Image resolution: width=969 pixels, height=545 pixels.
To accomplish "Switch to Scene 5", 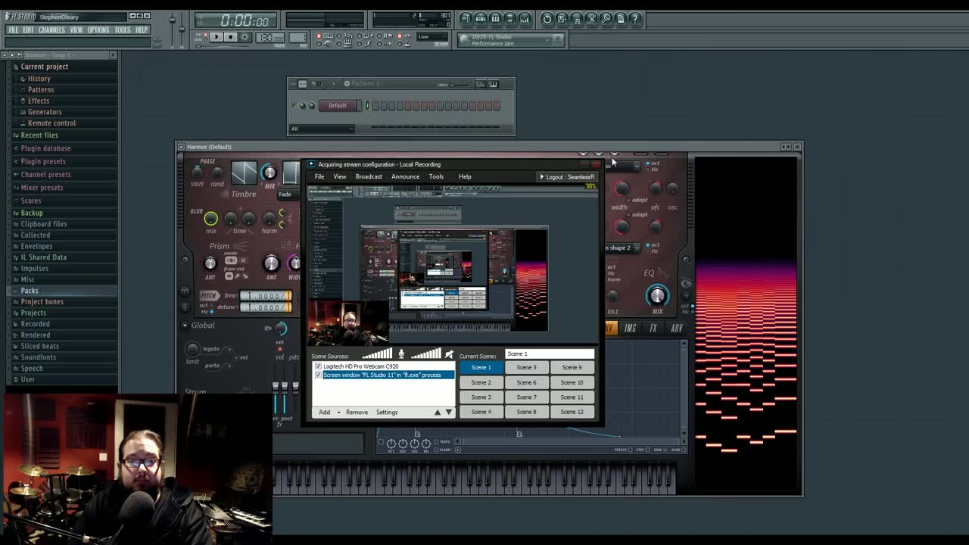I will 526,367.
